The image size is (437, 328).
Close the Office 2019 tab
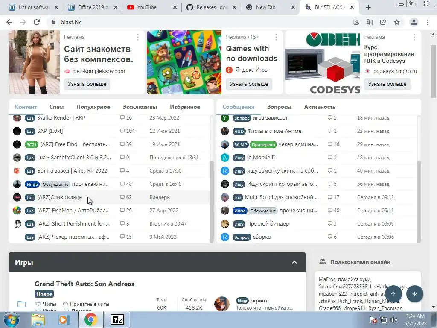click(116, 7)
